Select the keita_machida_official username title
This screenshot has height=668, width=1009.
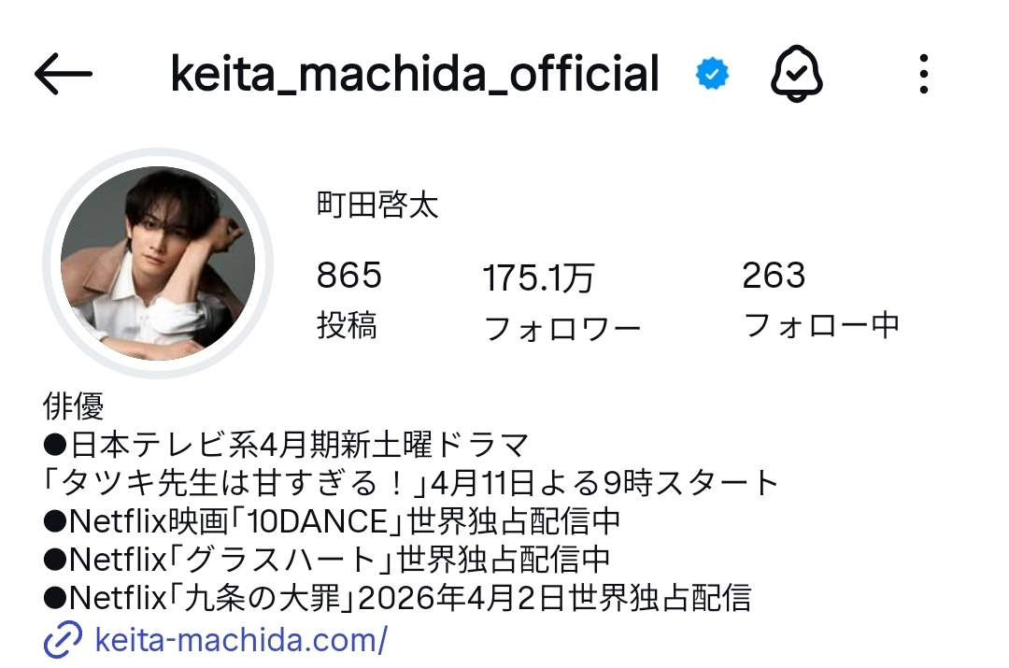point(415,74)
